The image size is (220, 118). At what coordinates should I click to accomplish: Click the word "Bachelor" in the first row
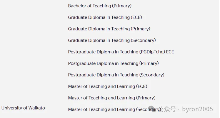click(77, 6)
